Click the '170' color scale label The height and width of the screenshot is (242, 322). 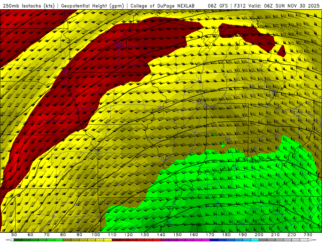(x=210, y=235)
